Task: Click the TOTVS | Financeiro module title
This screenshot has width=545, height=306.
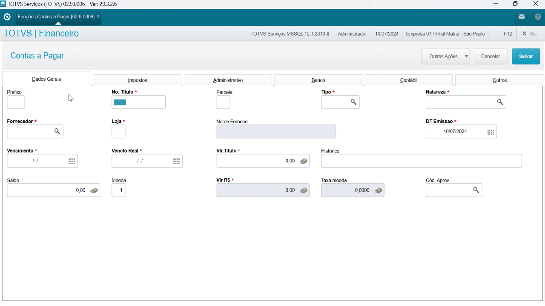Action: tap(41, 34)
